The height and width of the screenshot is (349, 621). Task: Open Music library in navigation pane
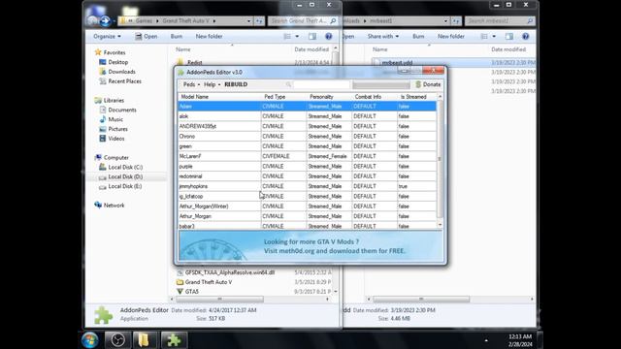pyautogui.click(x=115, y=119)
